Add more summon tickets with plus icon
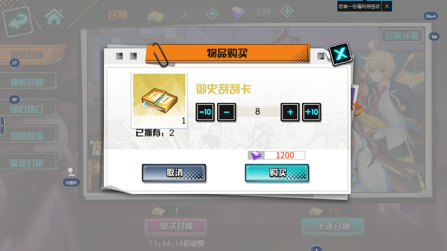The image size is (447, 251). coord(212,14)
